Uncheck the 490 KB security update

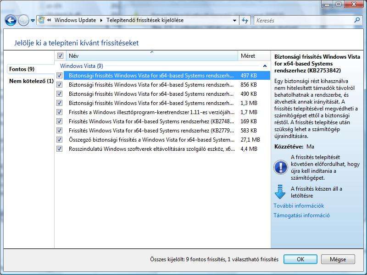[x=60, y=94]
